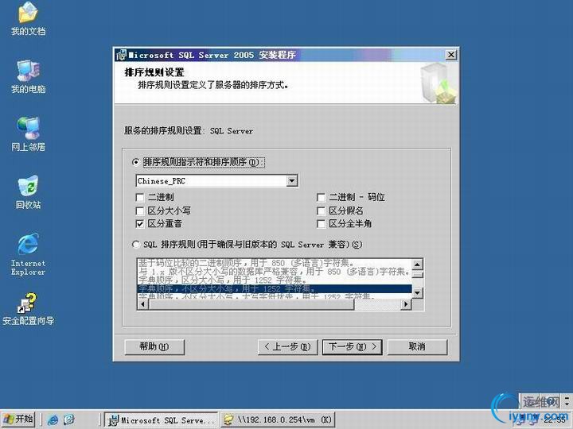
Task: Select 排序规则指示符和排序顺序 radio button
Action: pyautogui.click(x=135, y=162)
